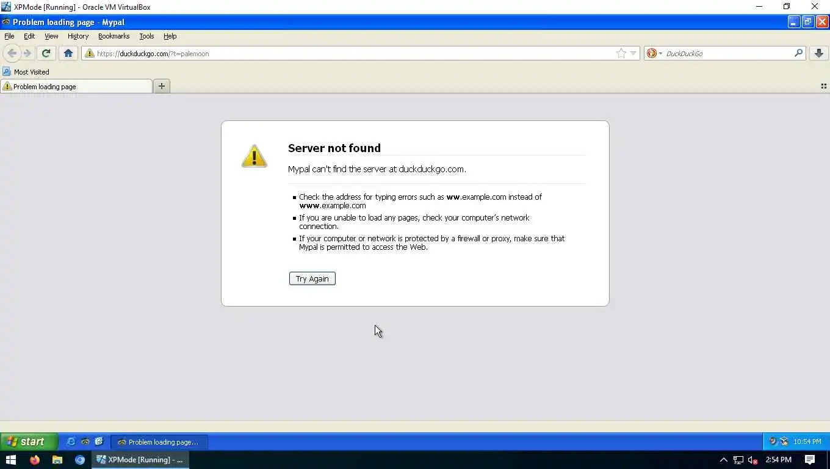The height and width of the screenshot is (469, 830).
Task: Click the Most Visited bookmarks folder
Action: 26,71
